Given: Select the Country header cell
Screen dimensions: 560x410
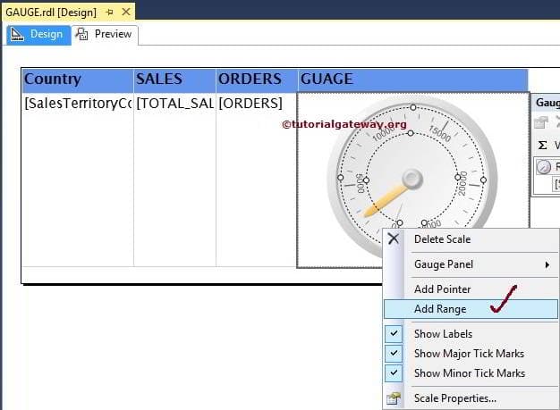Looking at the screenshot, I should [x=78, y=80].
